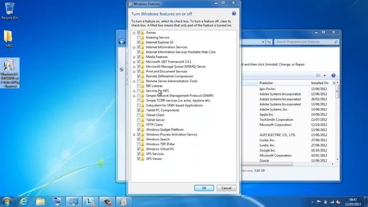Viewport: 368px width, 207px height.
Task: Open address bar history dropdown in Programs and Features
Action: [263, 42]
